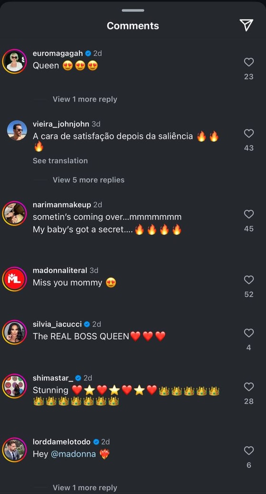The image size is (266, 494).
Task: Tap heart beside silvia_iacucci's comment
Action: click(249, 333)
